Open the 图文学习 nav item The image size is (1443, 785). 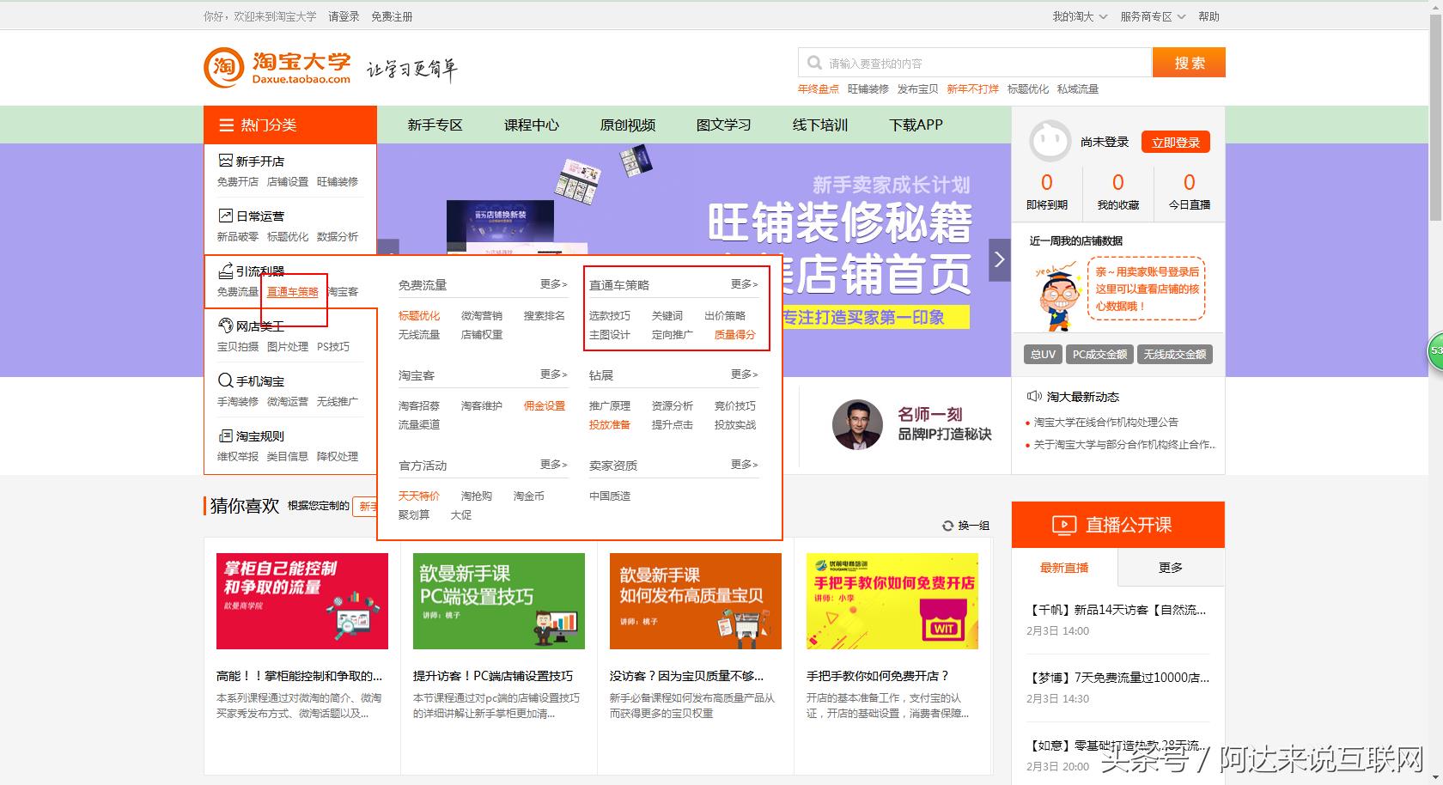coord(724,125)
